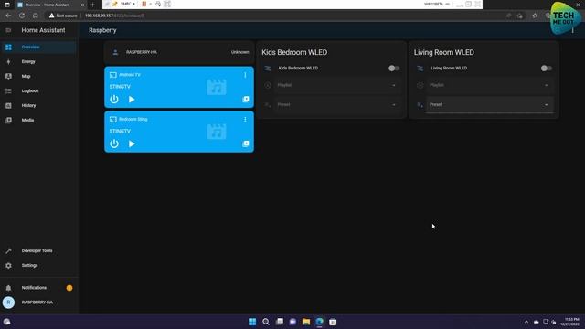This screenshot has height=329, width=585.
Task: Open the History page
Action: tap(38, 106)
